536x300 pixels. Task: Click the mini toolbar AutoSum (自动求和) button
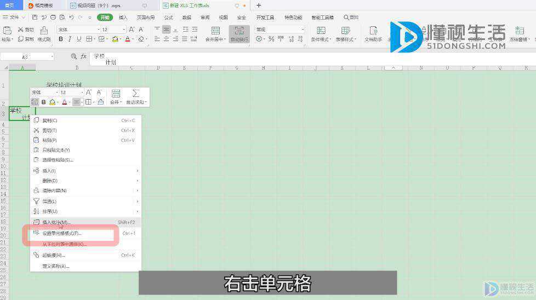coord(136,97)
